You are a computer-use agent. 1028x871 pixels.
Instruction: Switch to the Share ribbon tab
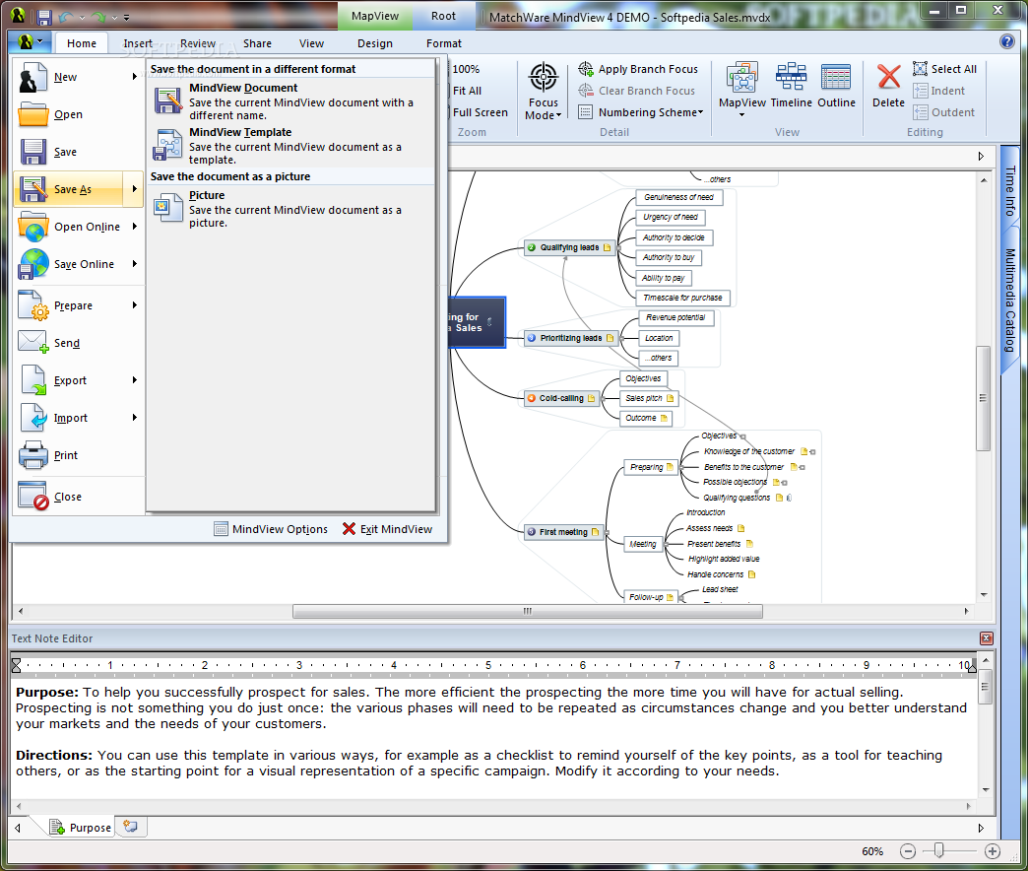click(x=257, y=43)
